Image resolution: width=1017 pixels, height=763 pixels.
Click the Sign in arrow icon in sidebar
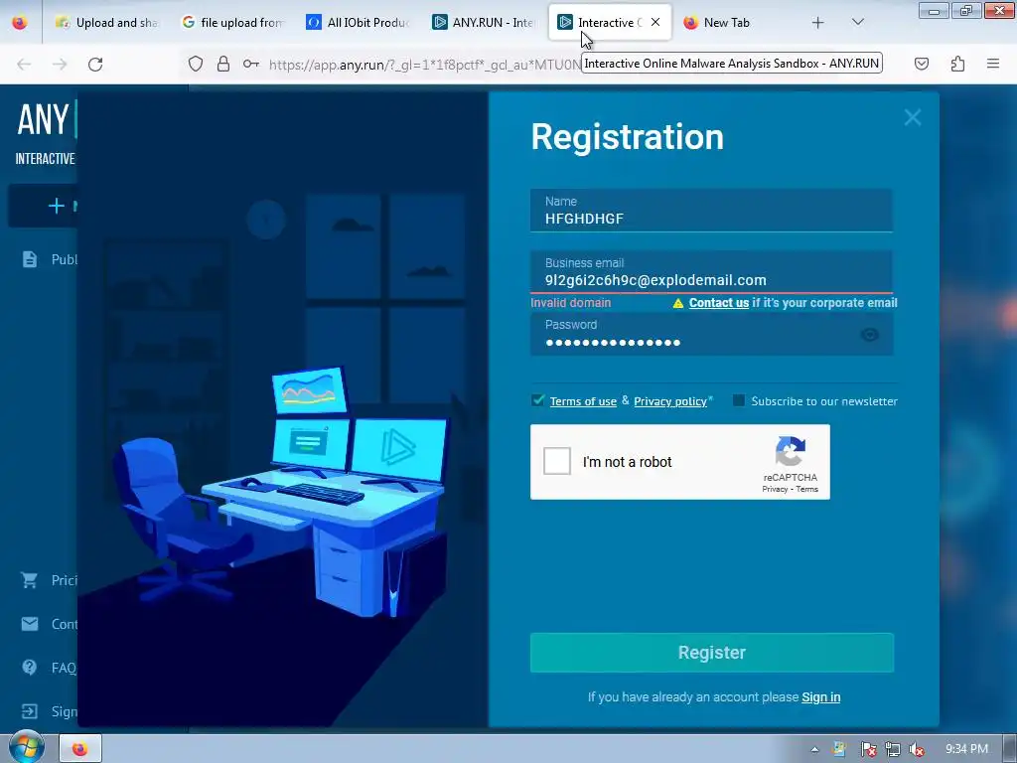(29, 711)
